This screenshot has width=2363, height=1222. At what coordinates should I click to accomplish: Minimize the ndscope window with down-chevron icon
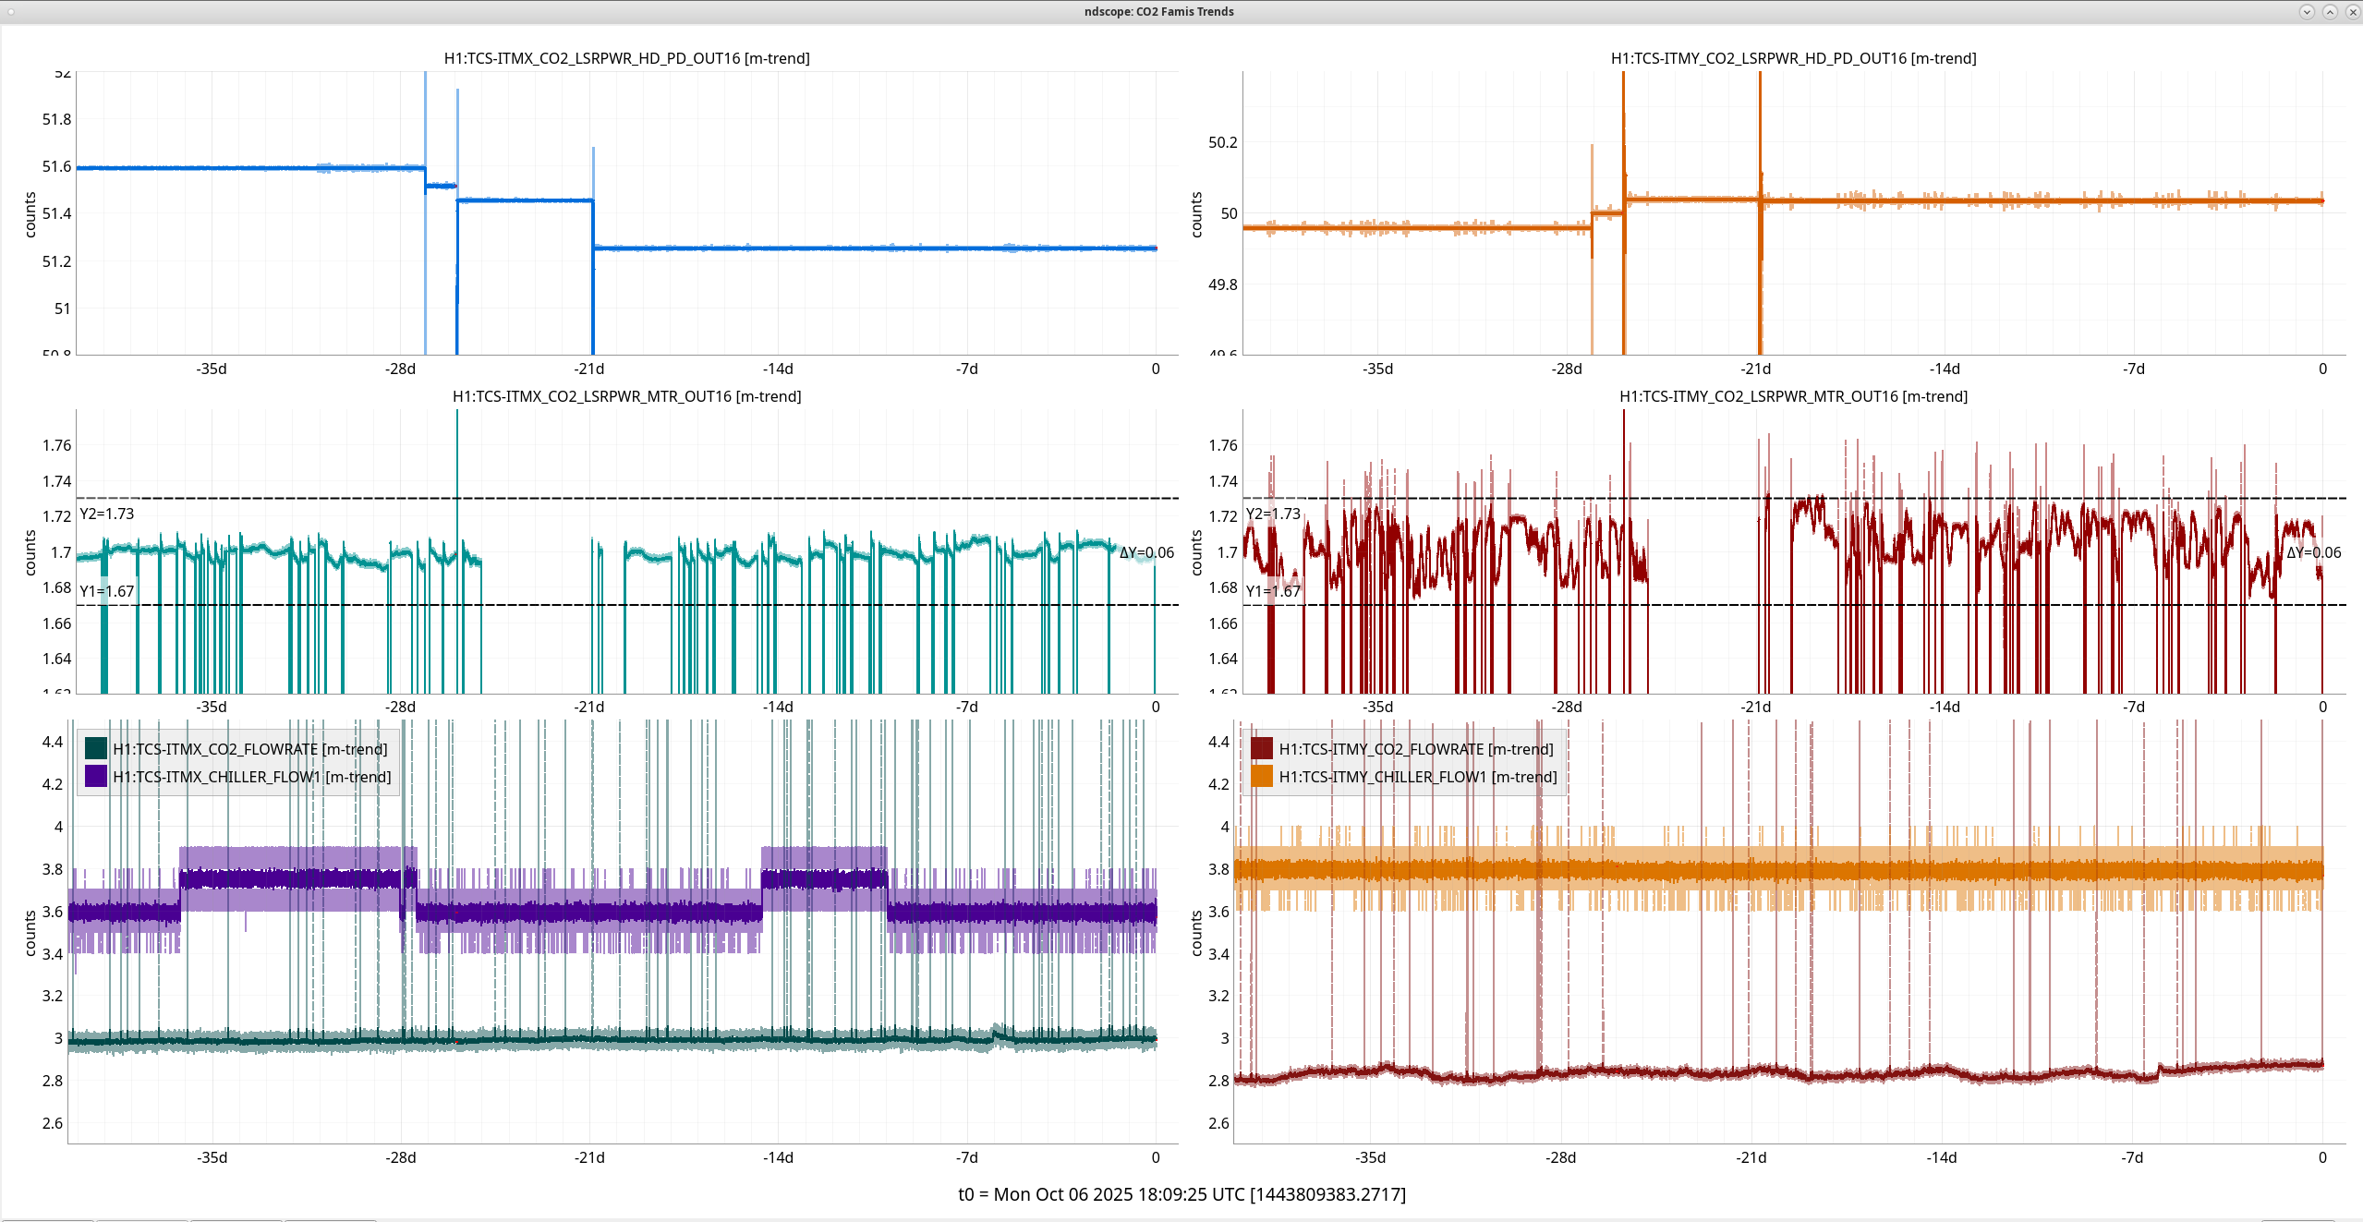click(2307, 12)
